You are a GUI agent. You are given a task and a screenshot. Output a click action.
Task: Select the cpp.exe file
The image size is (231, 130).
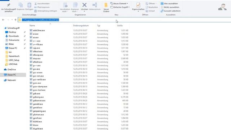click(36, 48)
